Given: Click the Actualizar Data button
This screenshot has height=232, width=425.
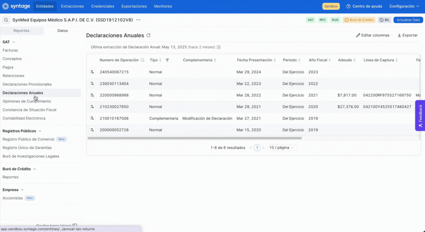Looking at the screenshot, I should click(x=408, y=20).
